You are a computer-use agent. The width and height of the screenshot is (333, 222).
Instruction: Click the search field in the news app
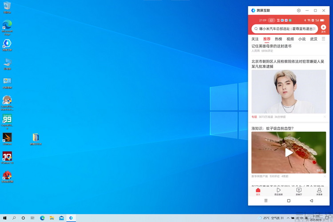(285, 29)
